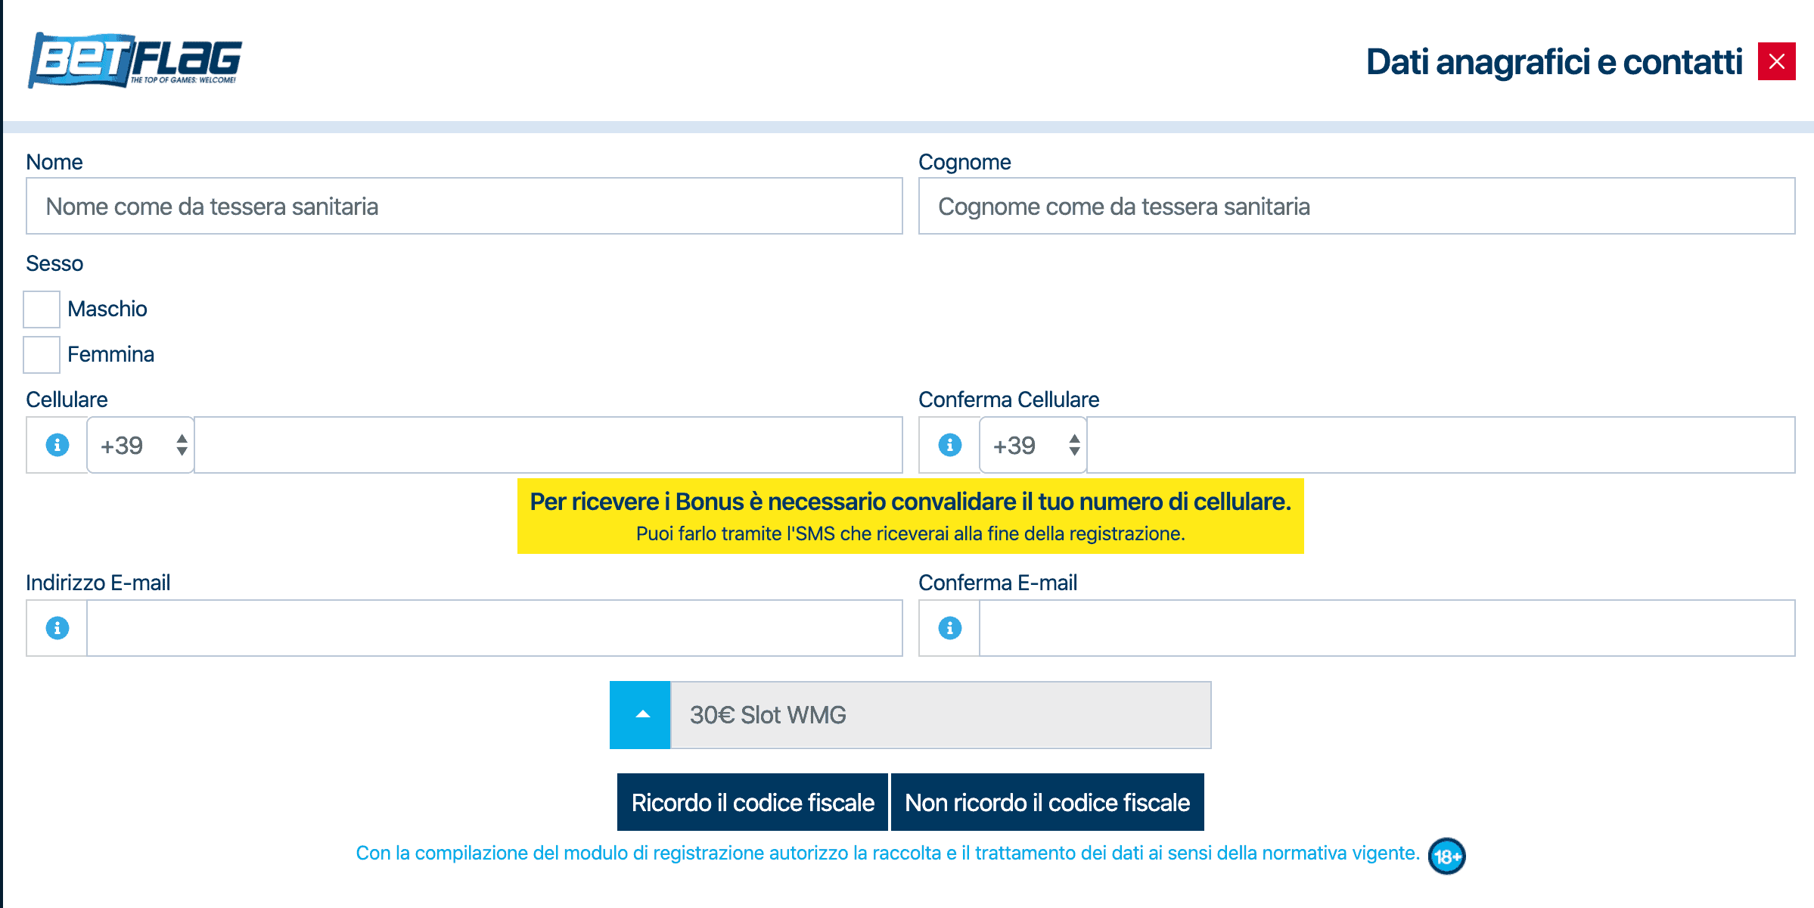Open the Conferma Cellulare +39 prefix dropdown
The image size is (1814, 908).
(1033, 445)
